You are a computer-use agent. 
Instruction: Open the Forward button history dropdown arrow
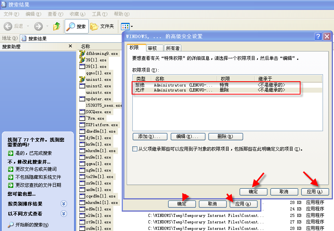tap(47, 26)
